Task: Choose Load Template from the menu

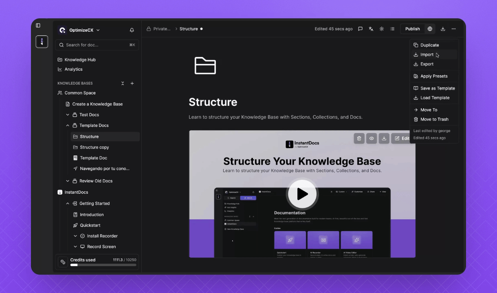Action: 434,98
